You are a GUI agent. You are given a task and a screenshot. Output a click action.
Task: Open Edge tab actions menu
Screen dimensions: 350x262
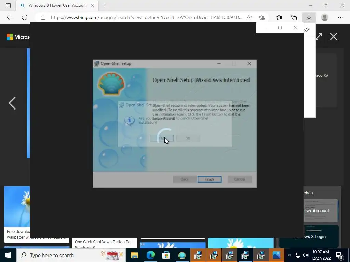pos(8,5)
